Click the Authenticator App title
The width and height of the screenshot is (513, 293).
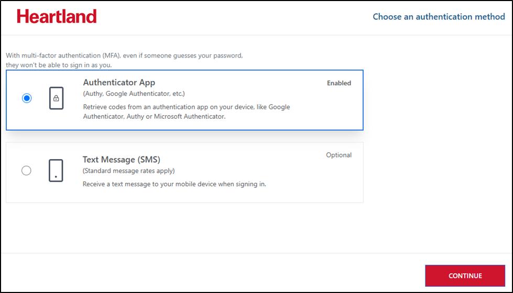pos(119,82)
